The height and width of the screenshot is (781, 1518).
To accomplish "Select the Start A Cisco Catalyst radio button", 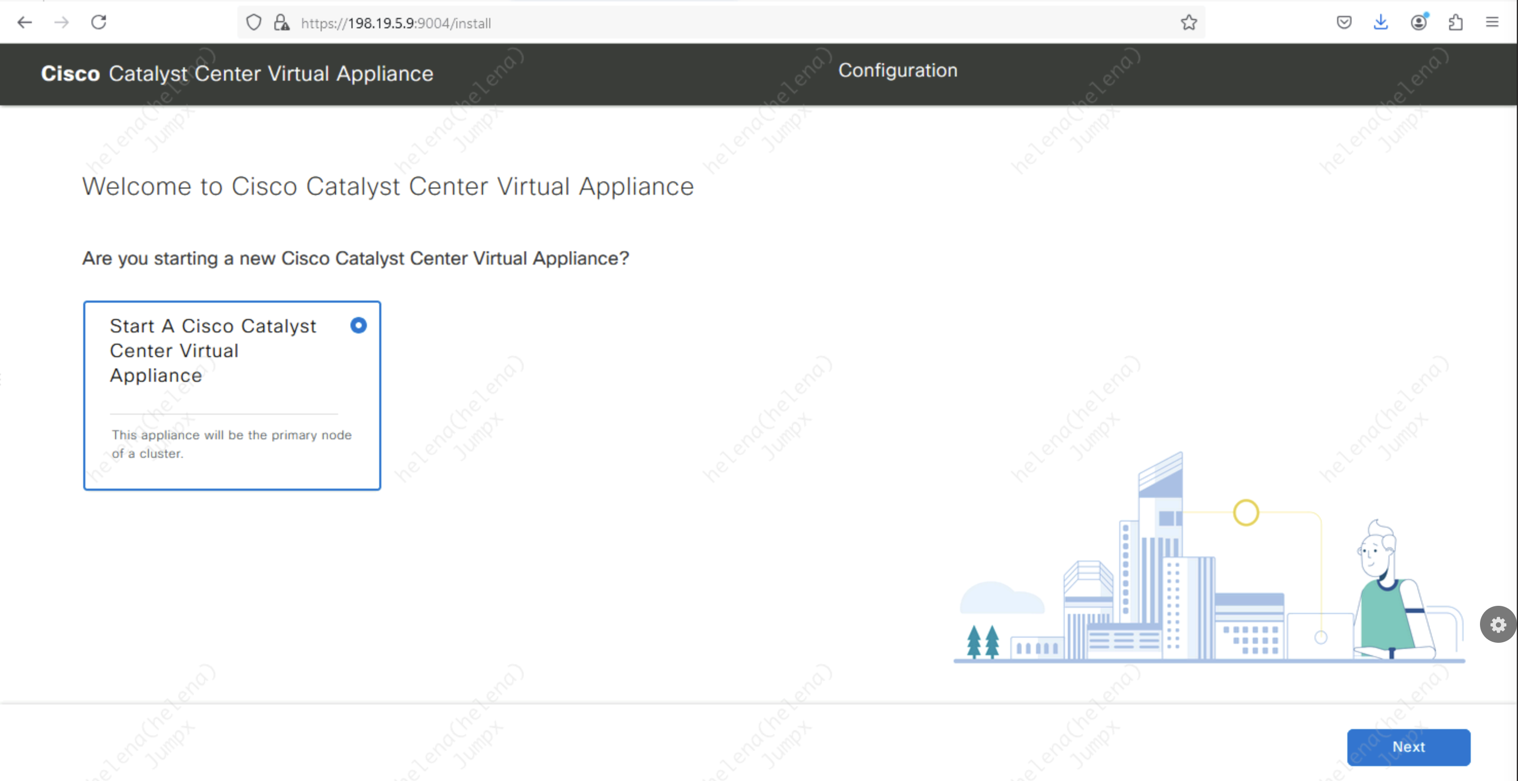I will [358, 325].
